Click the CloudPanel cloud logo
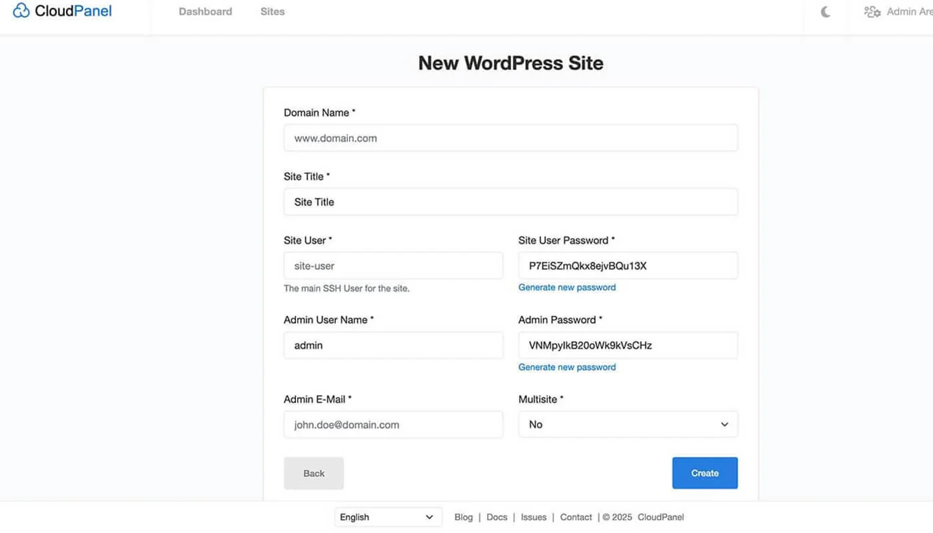This screenshot has width=933, height=533. [x=19, y=11]
